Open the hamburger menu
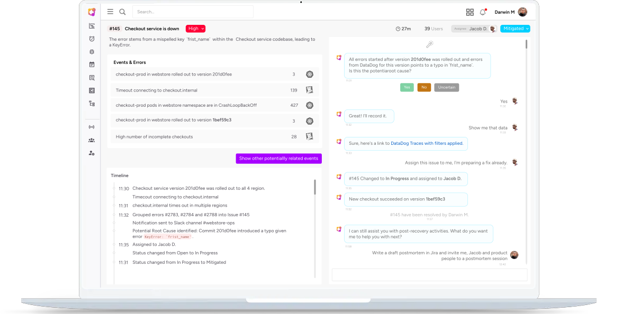Screen dimensions: 622x314 point(110,12)
